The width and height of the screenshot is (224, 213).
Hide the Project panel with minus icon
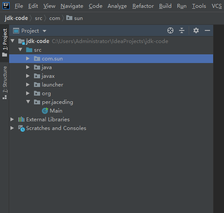[x=207, y=30]
